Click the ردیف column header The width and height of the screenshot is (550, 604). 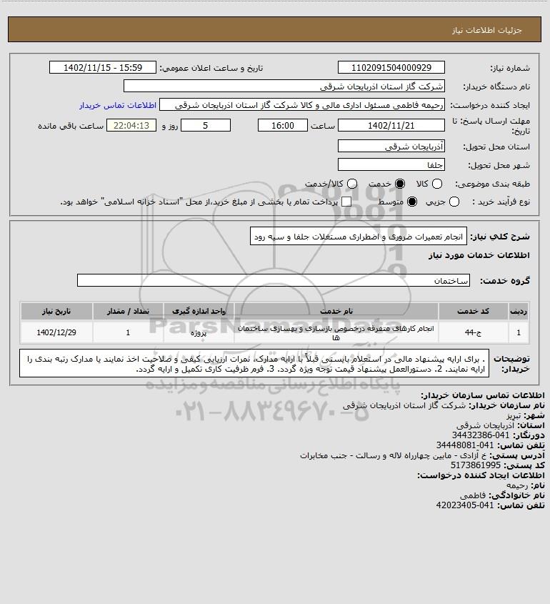[519, 311]
